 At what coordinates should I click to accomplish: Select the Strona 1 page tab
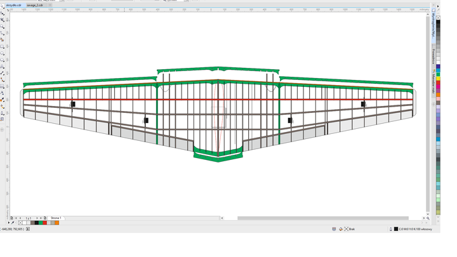click(x=56, y=218)
